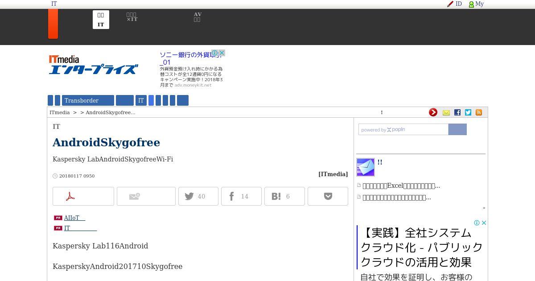535x281 pixels.
Task: Click the info icon on sidebar cloud ad
Action: point(477,223)
